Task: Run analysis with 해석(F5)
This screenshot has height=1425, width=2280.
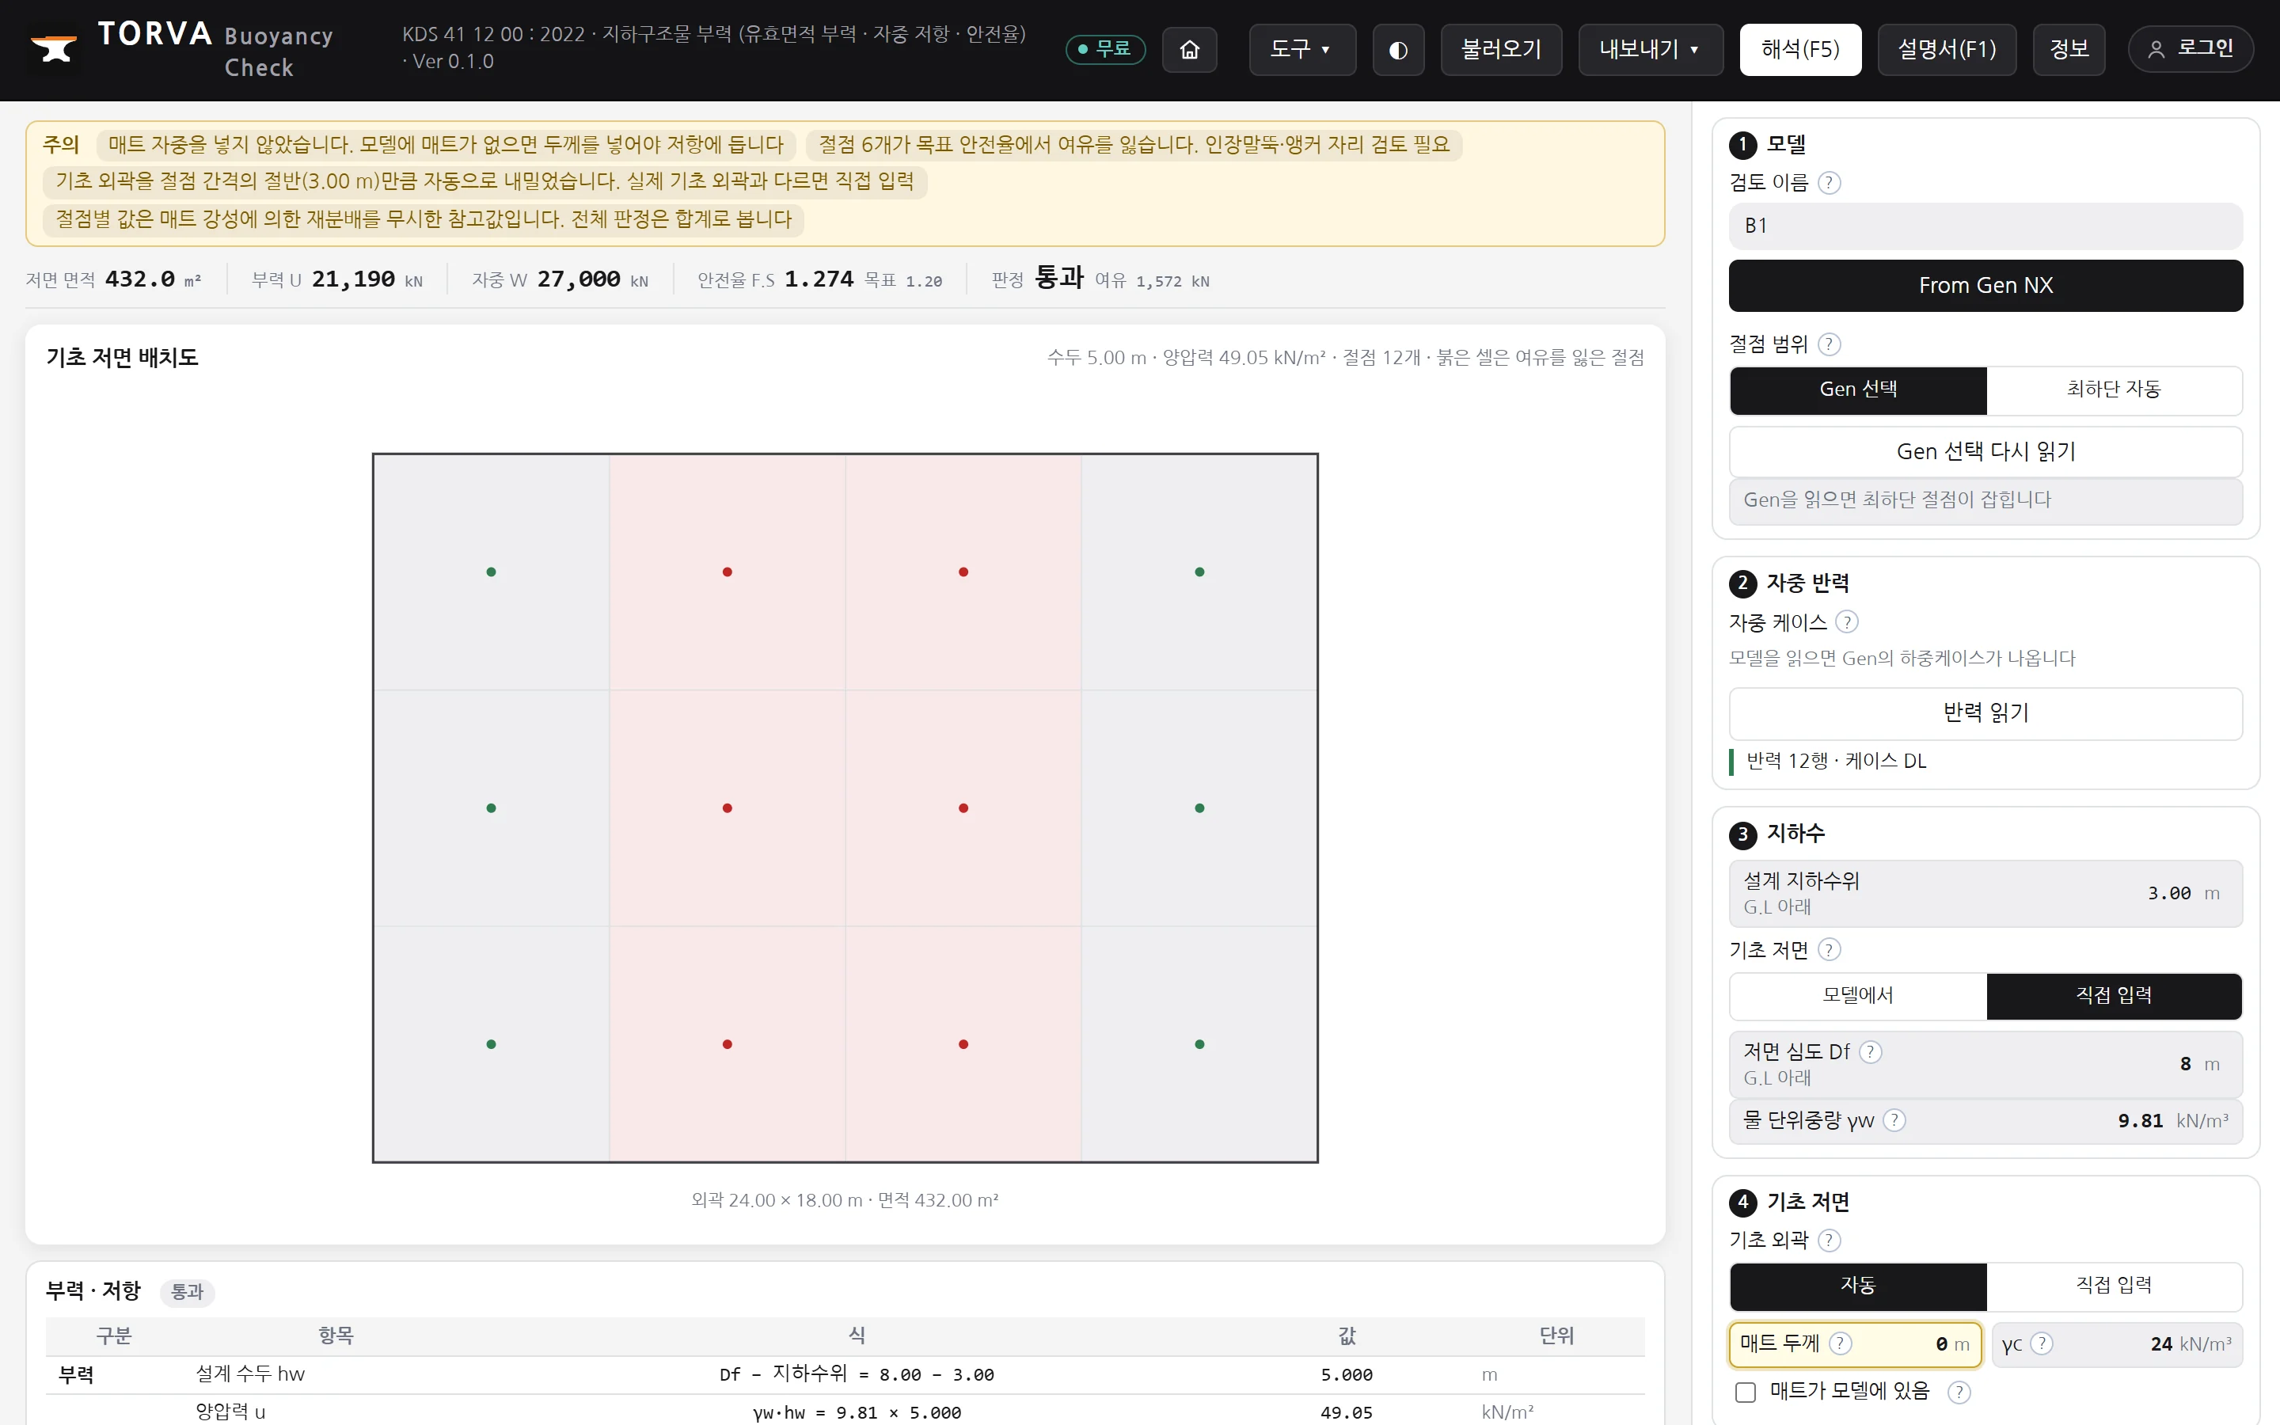Action: coord(1799,49)
